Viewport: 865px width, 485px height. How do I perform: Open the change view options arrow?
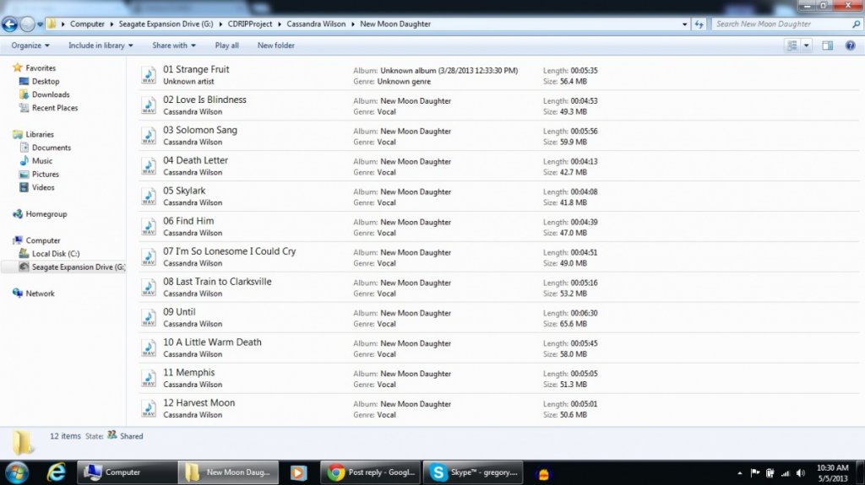pos(807,46)
